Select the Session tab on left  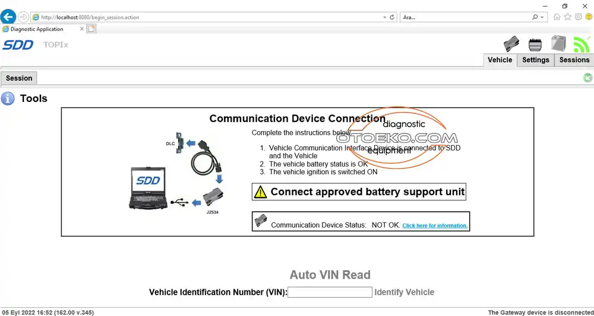[x=19, y=78]
